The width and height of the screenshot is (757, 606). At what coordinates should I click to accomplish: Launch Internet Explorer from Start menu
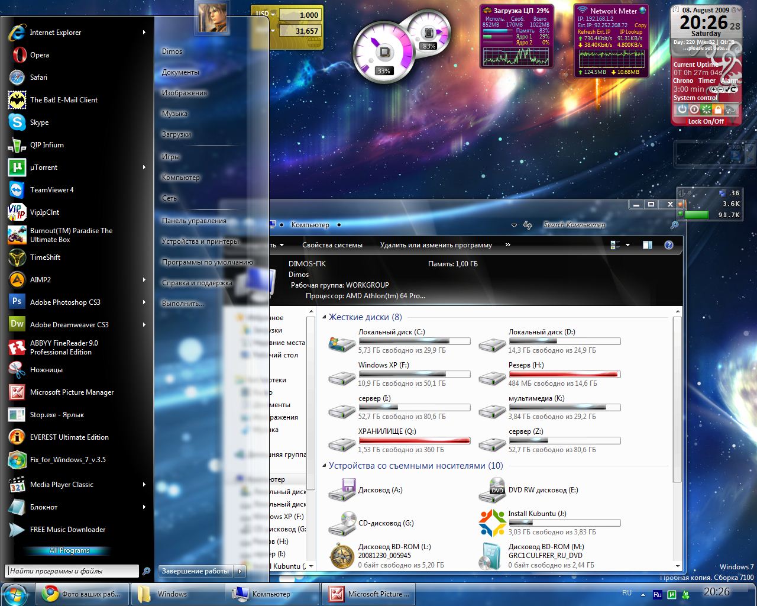coord(77,33)
